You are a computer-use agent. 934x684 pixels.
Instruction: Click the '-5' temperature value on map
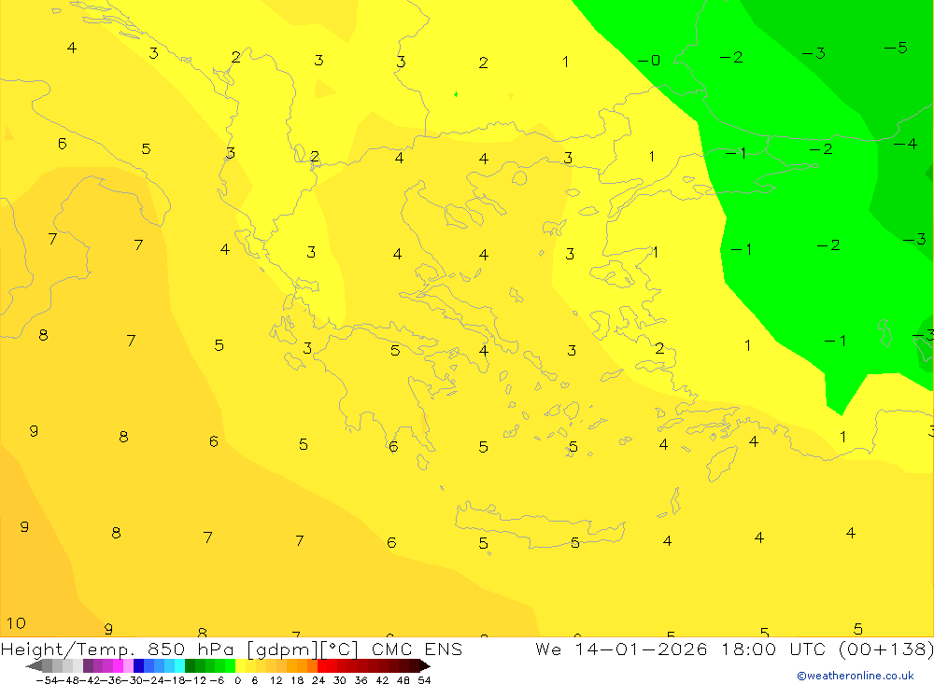(896, 48)
